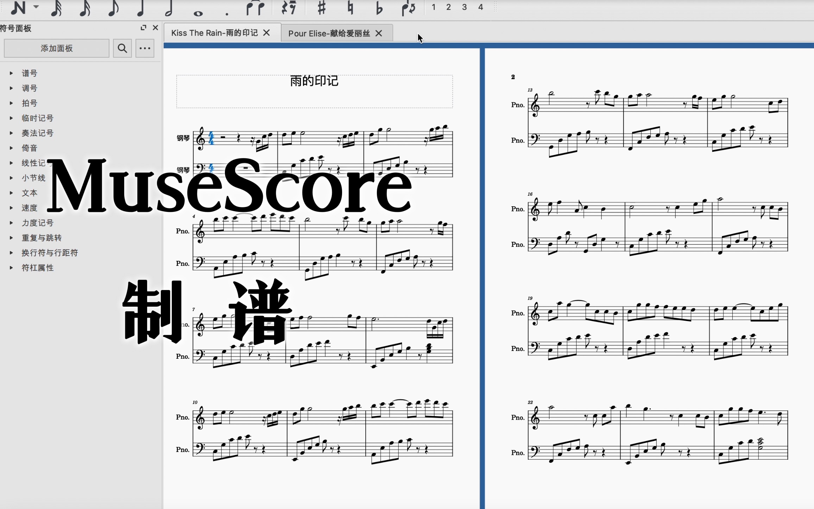
Task: Click the flip direction icon
Action: tap(408, 8)
